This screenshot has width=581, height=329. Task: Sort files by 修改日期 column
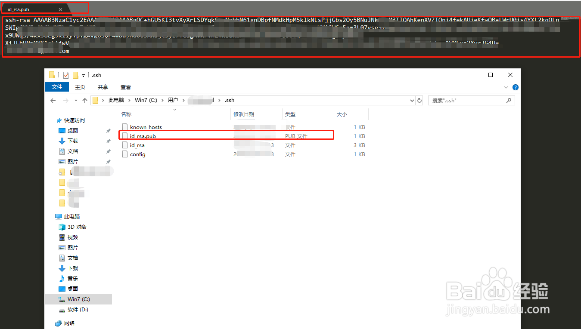(x=244, y=114)
